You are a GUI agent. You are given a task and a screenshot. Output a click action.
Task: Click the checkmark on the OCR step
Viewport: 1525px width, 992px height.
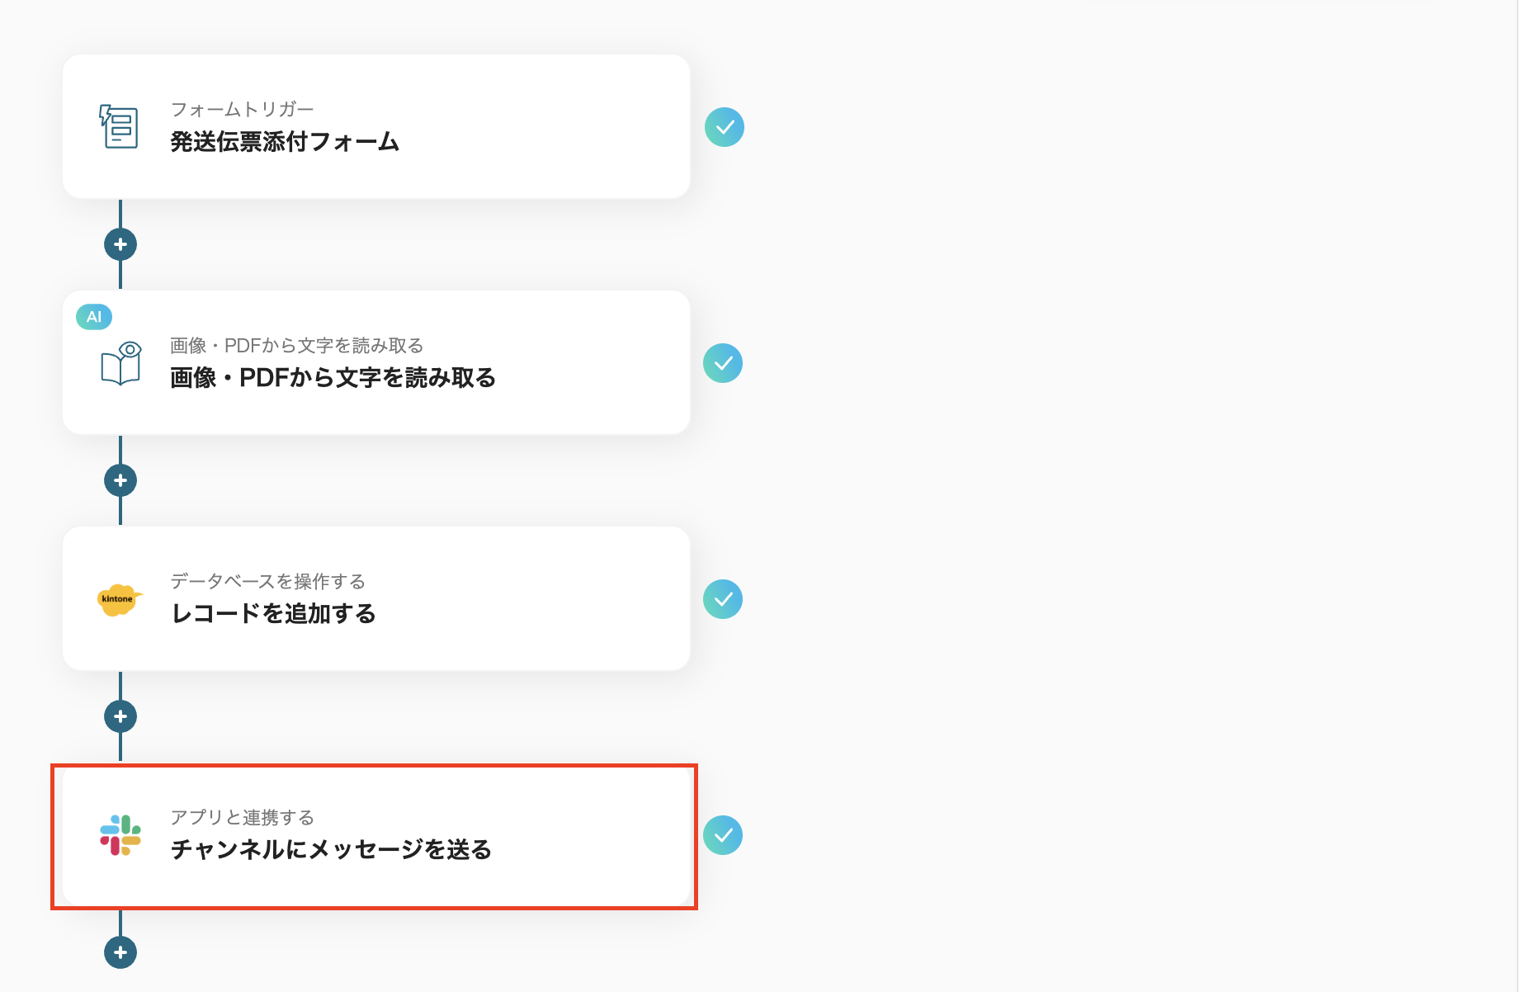click(723, 362)
